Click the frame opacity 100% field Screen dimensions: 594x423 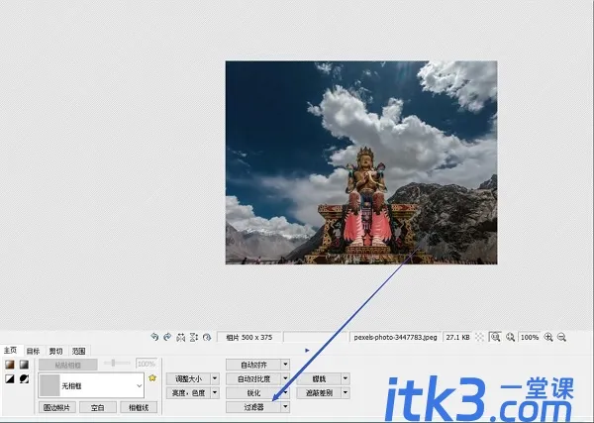[147, 364]
